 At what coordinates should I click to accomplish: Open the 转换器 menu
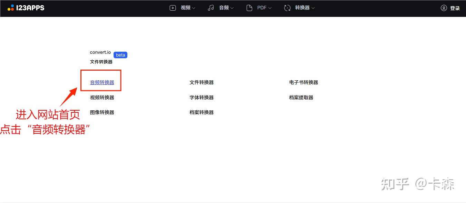[x=302, y=8]
